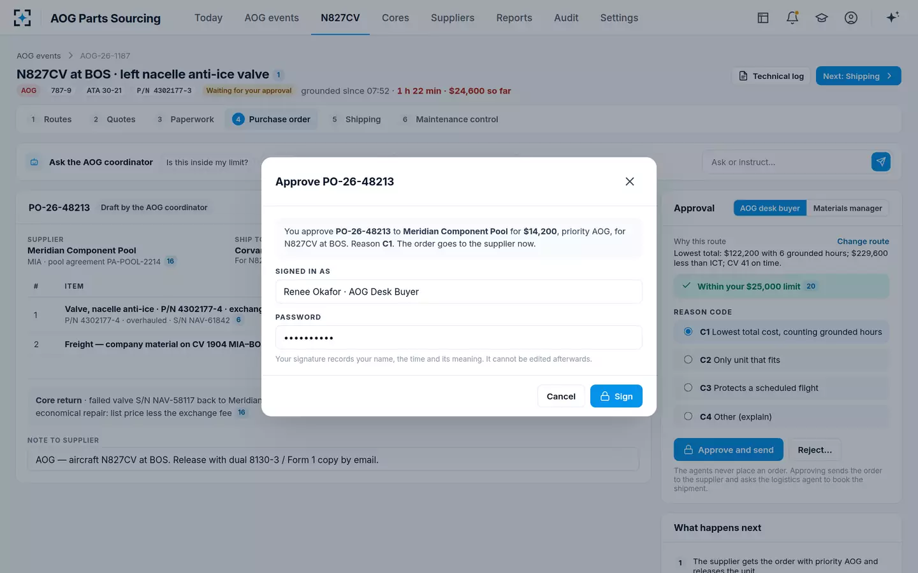The image size is (918, 573).
Task: Open the Reject… options
Action: pyautogui.click(x=815, y=449)
